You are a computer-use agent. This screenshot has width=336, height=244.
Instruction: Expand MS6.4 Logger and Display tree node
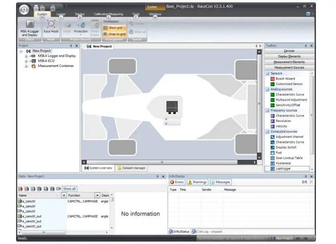coord(26,56)
